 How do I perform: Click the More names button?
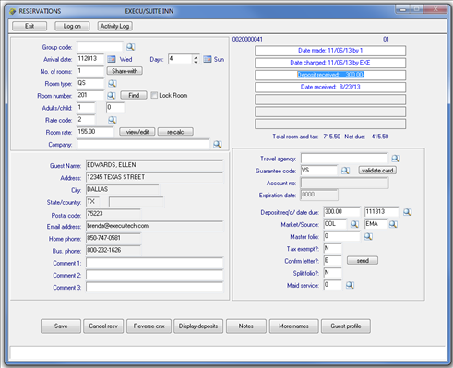tap(293, 326)
